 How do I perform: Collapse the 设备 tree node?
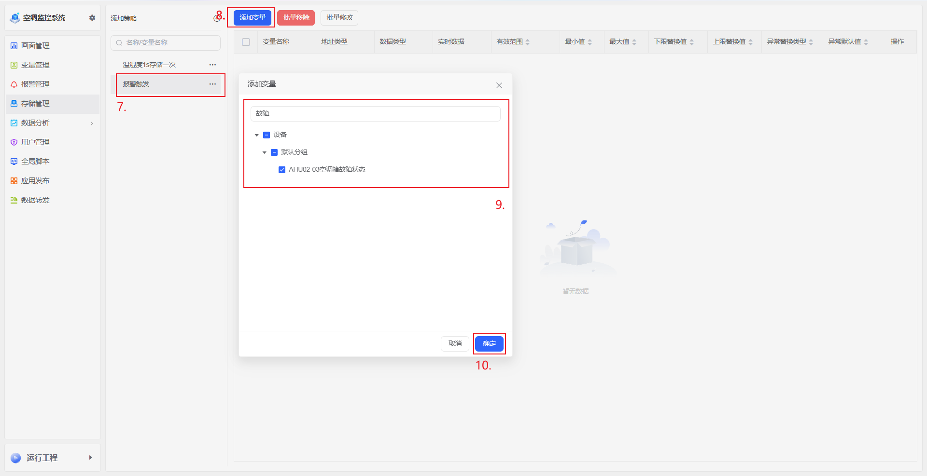(257, 135)
